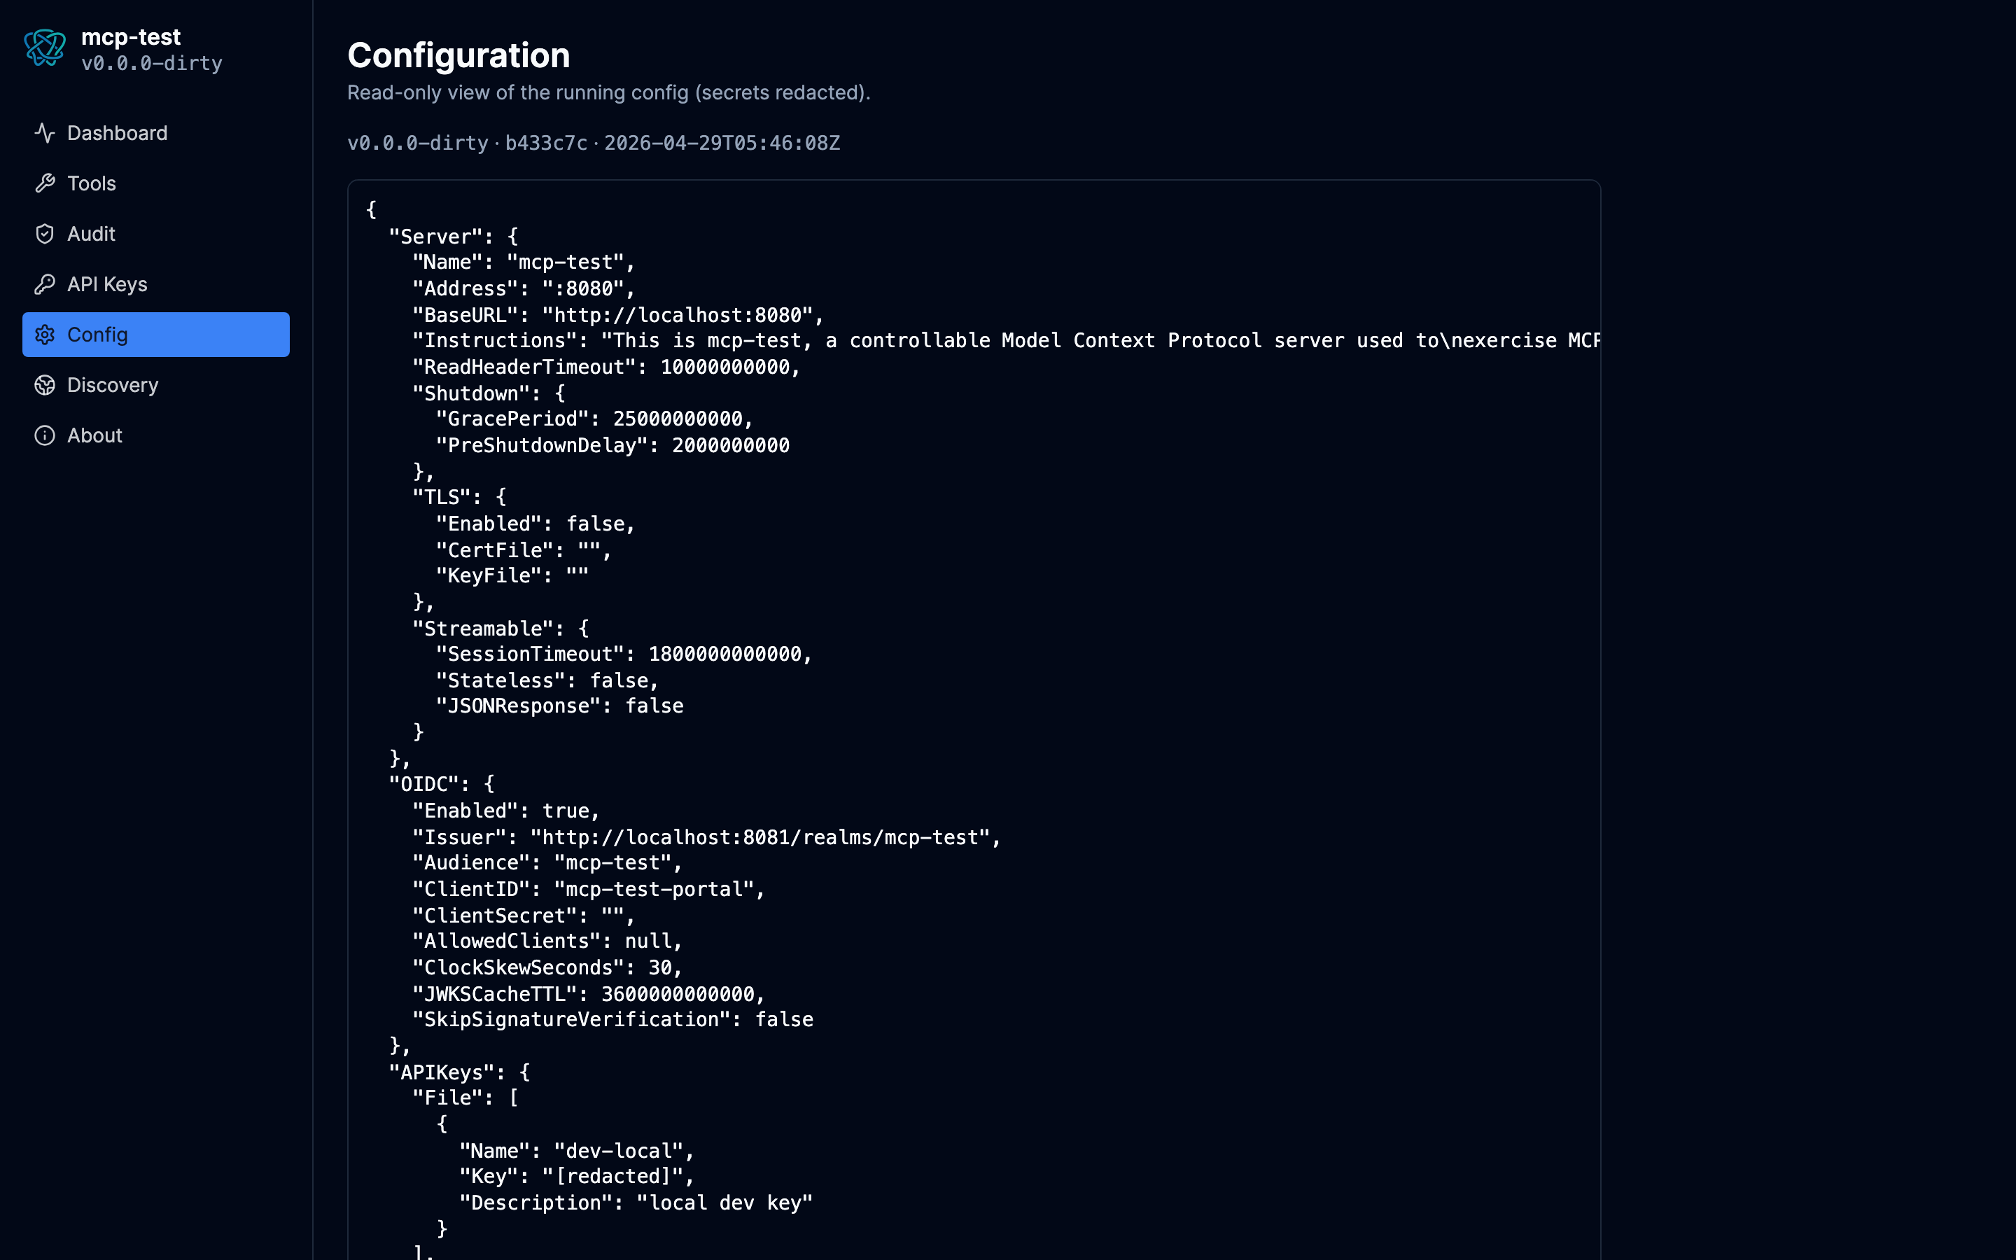Click the Discovery globe icon
Image resolution: width=2016 pixels, height=1260 pixels.
(45, 385)
